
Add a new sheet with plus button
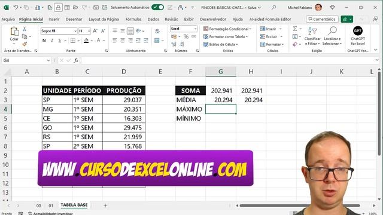[105, 205]
